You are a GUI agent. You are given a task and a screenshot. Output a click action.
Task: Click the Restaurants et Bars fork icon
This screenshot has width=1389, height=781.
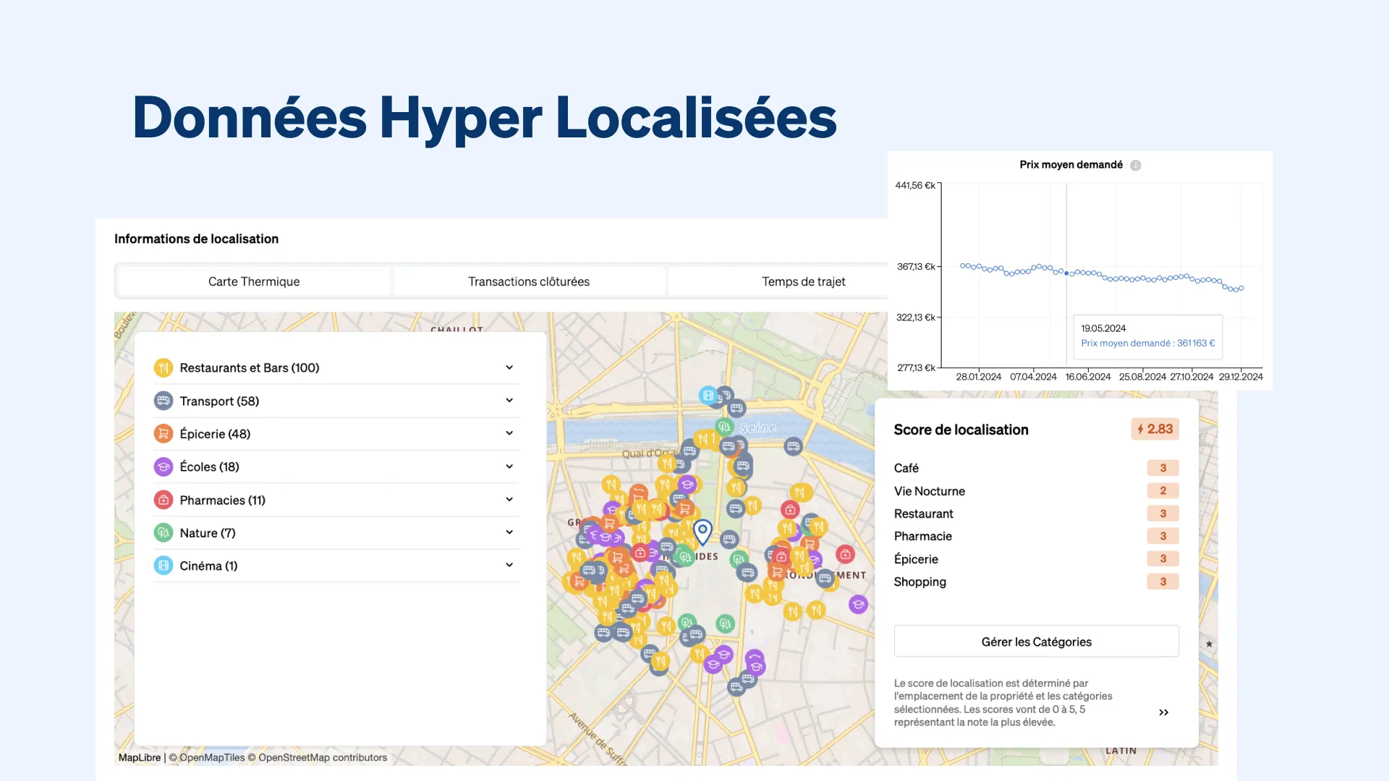click(163, 368)
